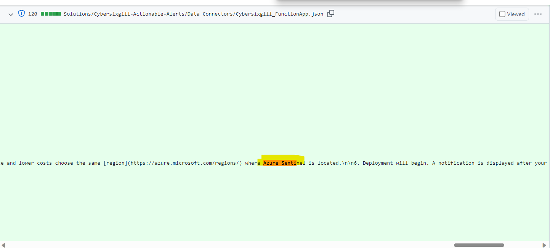The width and height of the screenshot is (550, 248).
Task: Click the scrollbar left arrow
Action: coord(3,245)
